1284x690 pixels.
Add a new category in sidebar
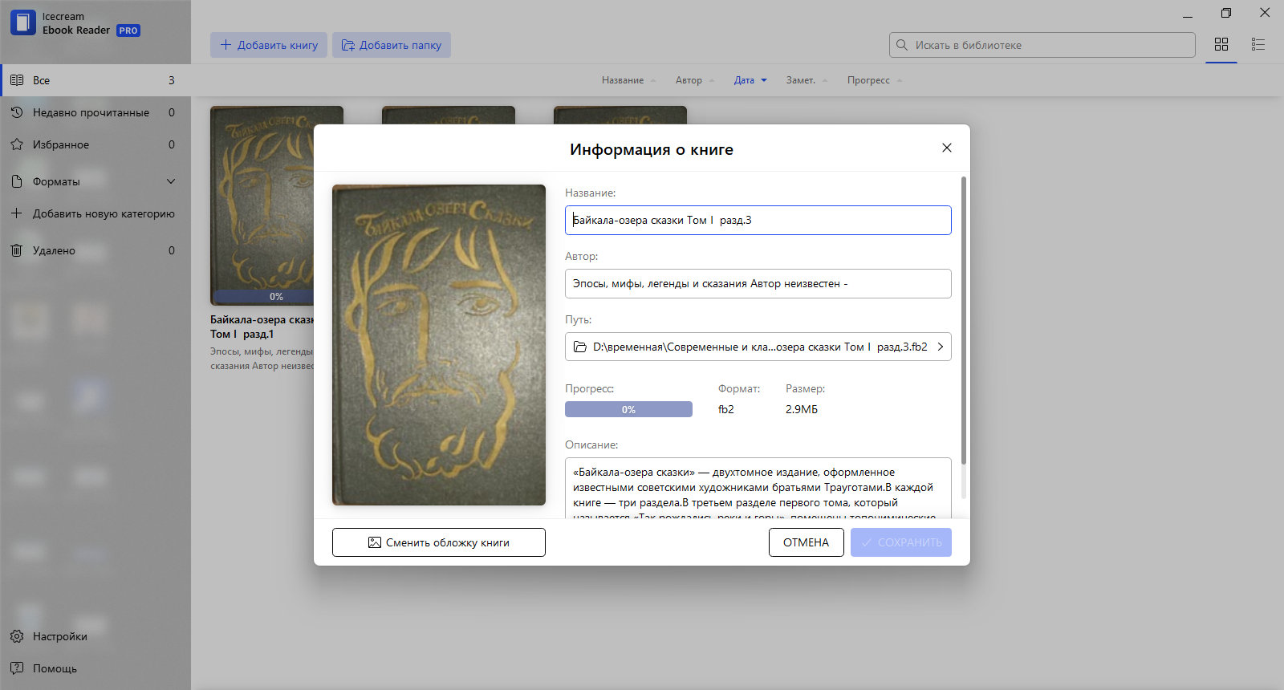tap(95, 213)
